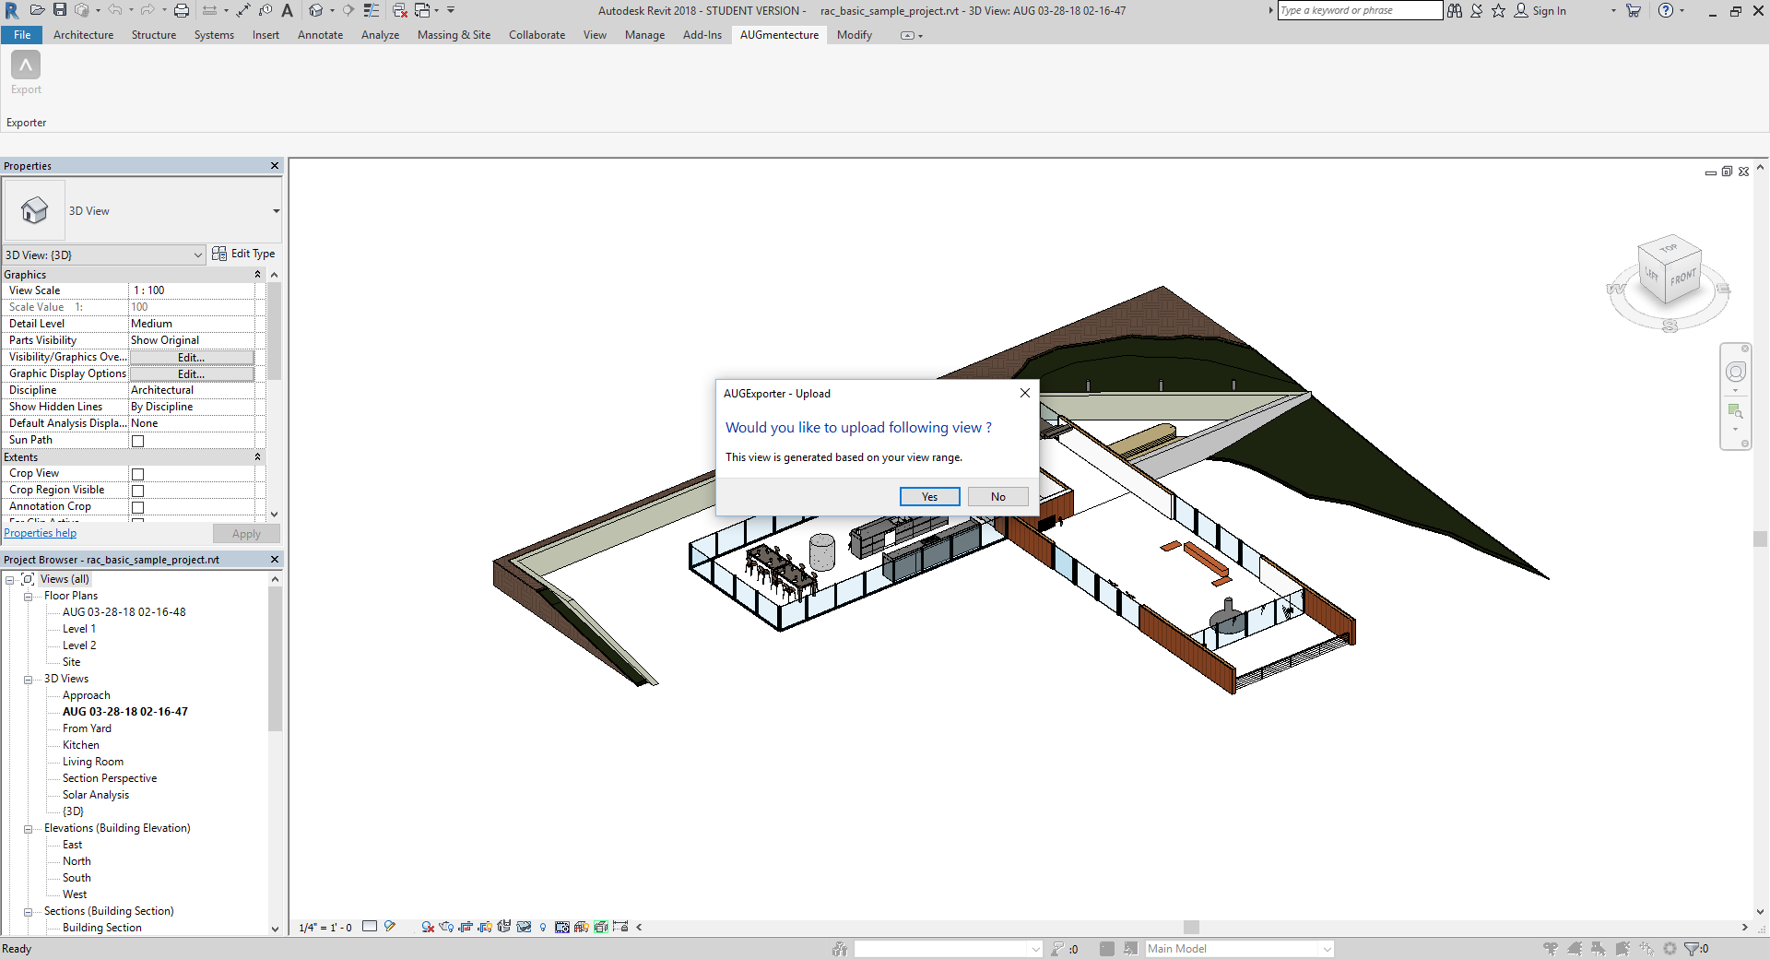The width and height of the screenshot is (1770, 959).
Task: Select the South elevation in Project Browser
Action: pyautogui.click(x=77, y=878)
